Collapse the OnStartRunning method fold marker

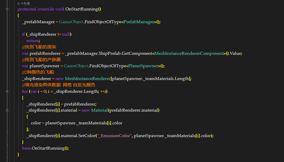(x=7, y=9)
